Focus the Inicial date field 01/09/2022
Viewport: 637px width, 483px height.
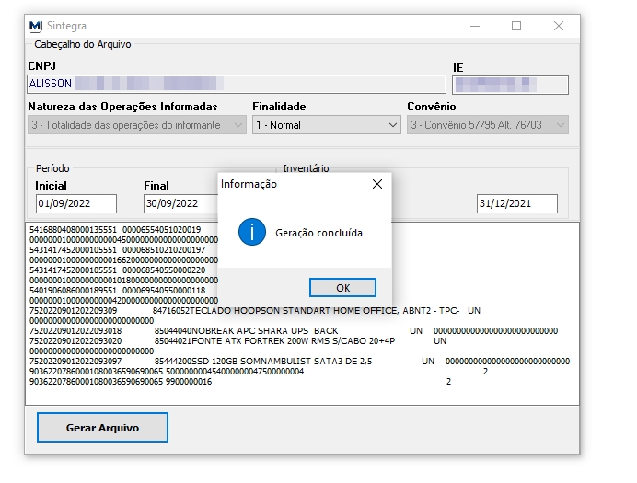pos(75,203)
